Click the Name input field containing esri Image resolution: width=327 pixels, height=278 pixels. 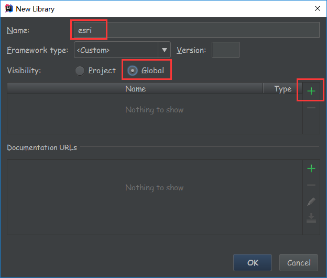click(x=197, y=30)
